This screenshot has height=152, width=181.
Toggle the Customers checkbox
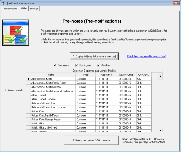click(x=55, y=65)
